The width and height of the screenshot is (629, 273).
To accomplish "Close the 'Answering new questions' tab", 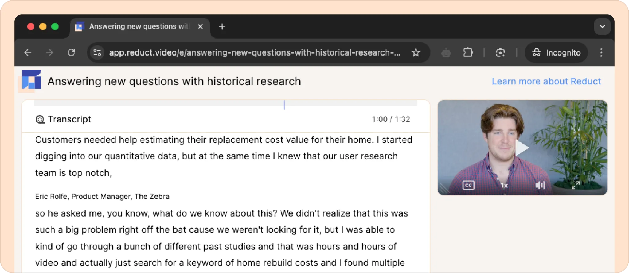I will click(200, 27).
